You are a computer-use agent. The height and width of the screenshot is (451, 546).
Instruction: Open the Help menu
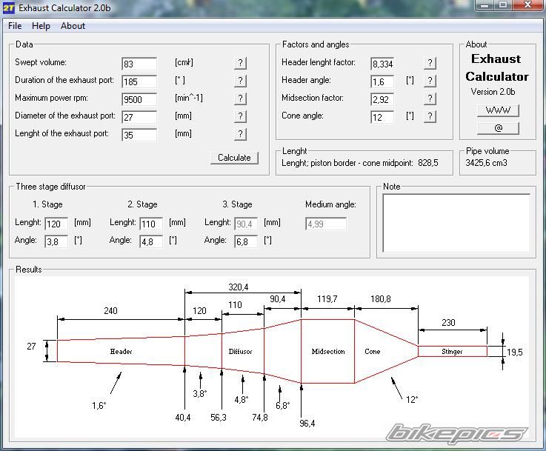click(x=41, y=26)
